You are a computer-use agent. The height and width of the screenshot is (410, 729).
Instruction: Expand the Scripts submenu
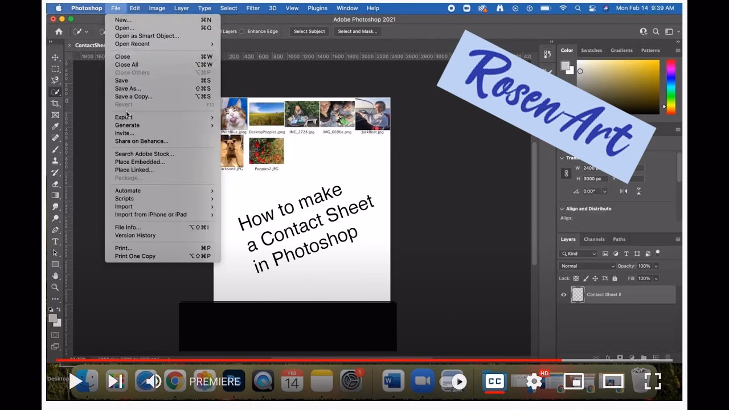(x=163, y=199)
